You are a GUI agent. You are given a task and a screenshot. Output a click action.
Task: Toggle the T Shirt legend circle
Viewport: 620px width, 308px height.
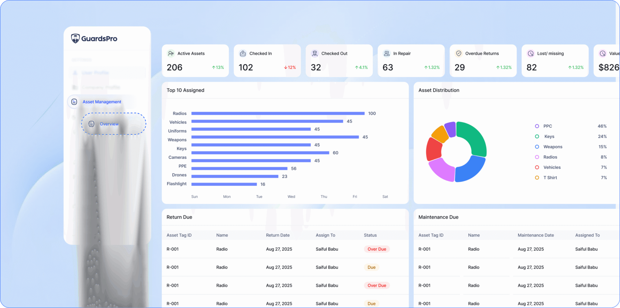pos(537,177)
